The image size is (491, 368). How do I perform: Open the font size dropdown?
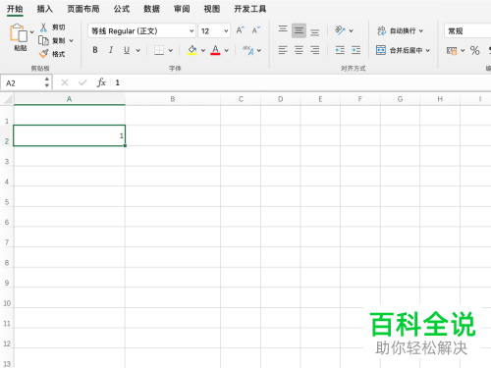226,31
